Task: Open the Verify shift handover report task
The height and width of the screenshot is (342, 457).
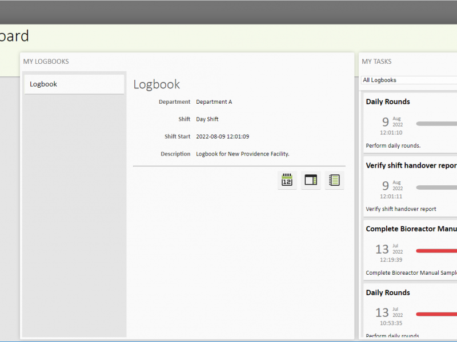Action: click(x=411, y=165)
